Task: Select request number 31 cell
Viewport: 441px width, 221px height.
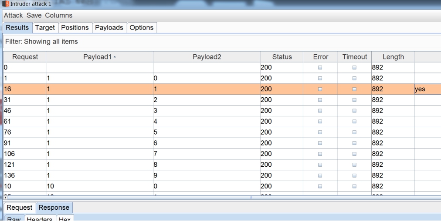Action: tap(25, 100)
